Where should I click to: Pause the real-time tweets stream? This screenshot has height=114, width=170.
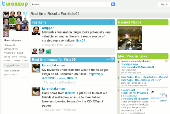coord(112,59)
